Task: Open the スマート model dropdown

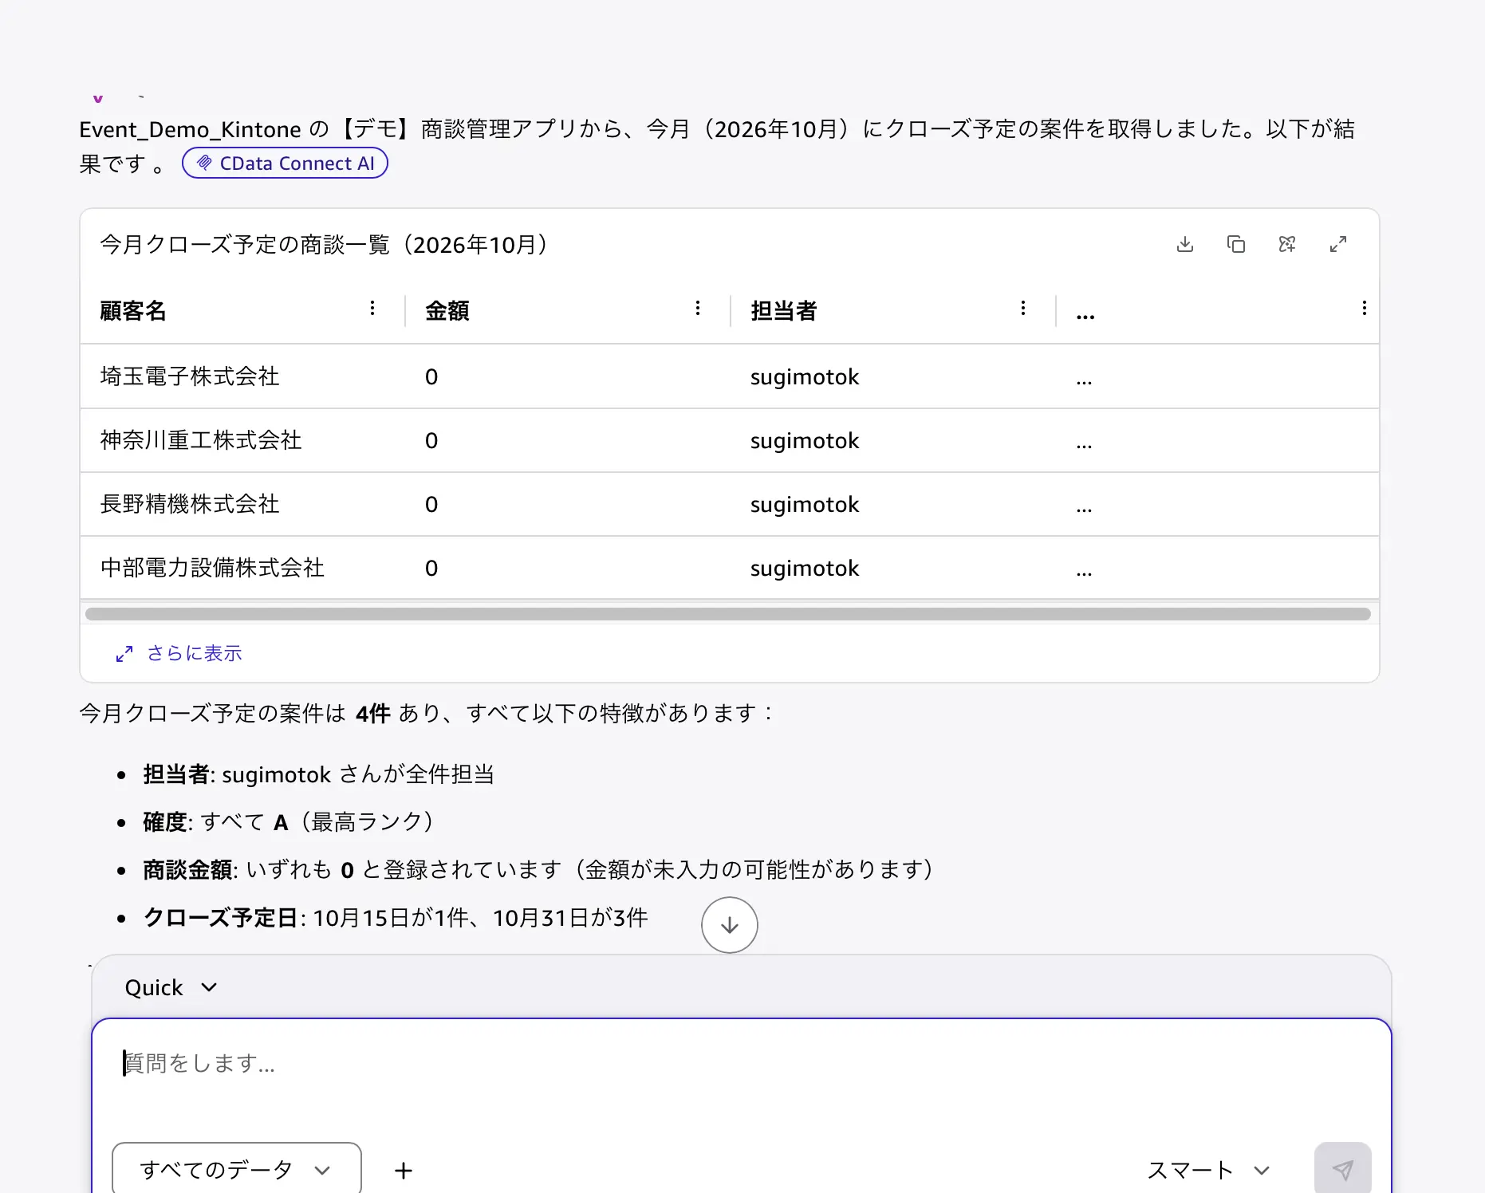Action: pyautogui.click(x=1207, y=1170)
